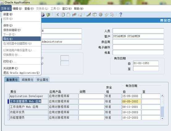Click 在浏览器中创建图标 menu entry

click(22, 43)
